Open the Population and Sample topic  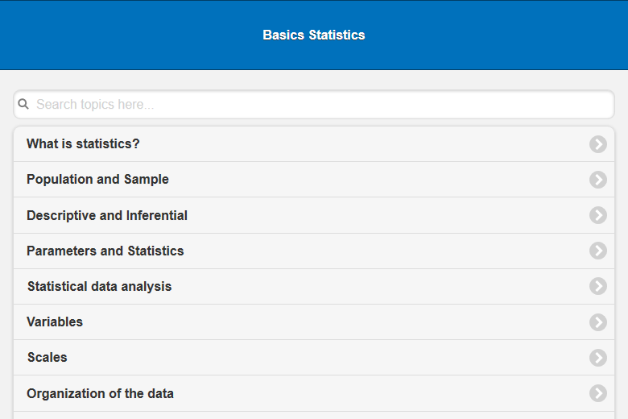[x=97, y=180]
